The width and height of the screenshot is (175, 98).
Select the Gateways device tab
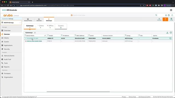tap(49, 20)
